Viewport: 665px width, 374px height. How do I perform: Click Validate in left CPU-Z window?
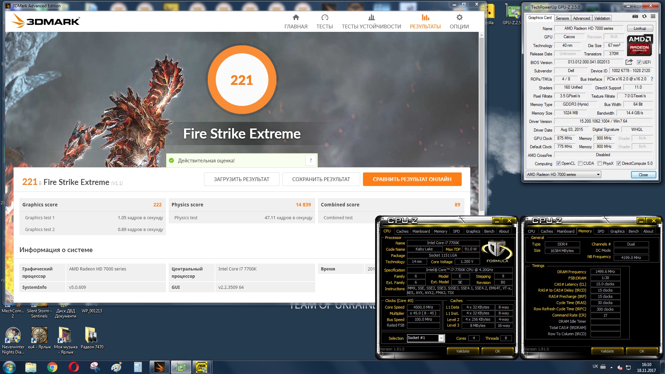pos(463,351)
